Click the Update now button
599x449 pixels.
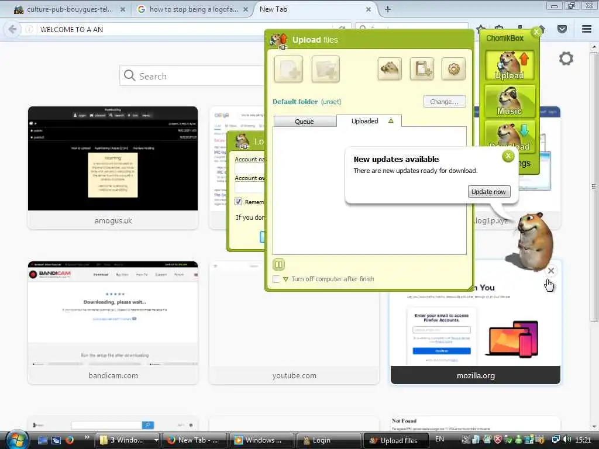489,192
